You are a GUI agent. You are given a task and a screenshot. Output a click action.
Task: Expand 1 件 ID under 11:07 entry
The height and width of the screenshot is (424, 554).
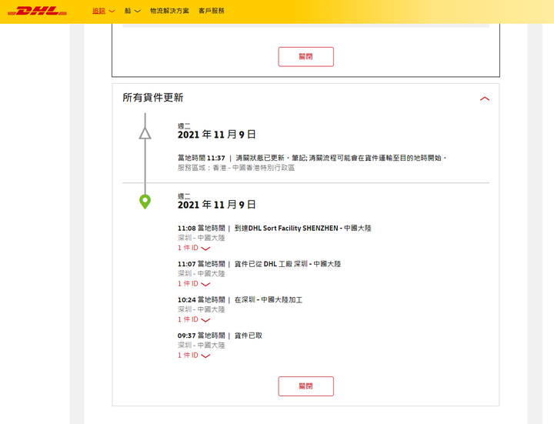(x=194, y=284)
